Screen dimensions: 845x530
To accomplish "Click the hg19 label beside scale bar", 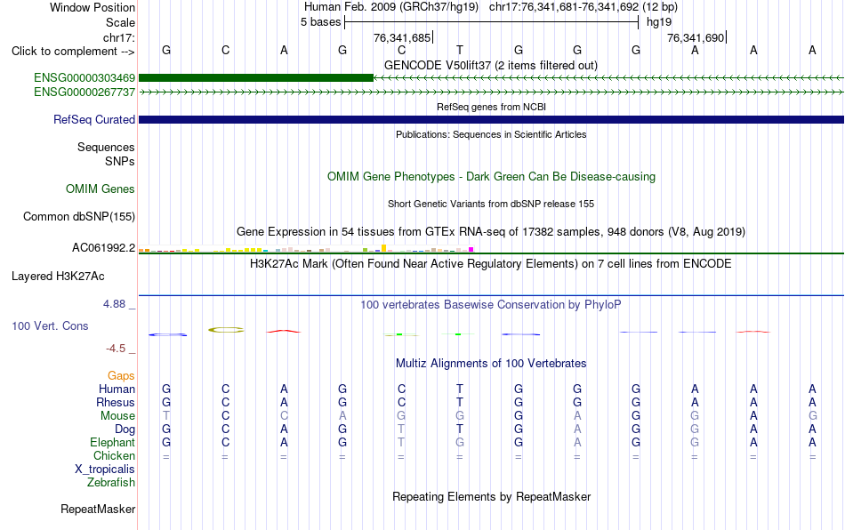I will 659,22.
